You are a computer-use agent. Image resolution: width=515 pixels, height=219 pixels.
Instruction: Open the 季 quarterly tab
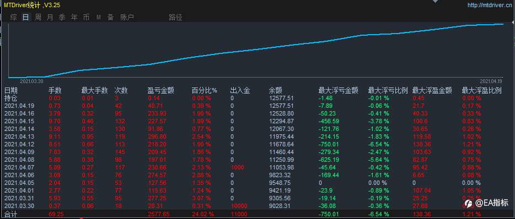coord(62,18)
